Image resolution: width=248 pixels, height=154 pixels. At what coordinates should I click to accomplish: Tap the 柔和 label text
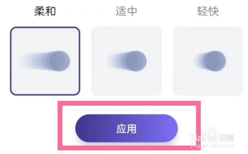pos(45,11)
